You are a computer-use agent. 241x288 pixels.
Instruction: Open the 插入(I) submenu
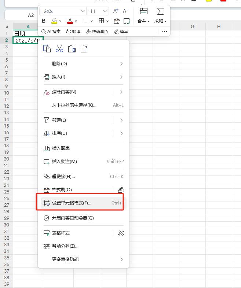tap(84, 77)
